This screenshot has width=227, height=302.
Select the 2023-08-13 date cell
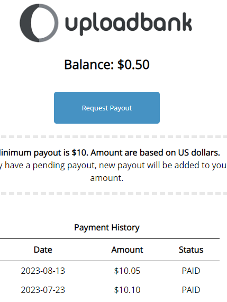(43, 271)
